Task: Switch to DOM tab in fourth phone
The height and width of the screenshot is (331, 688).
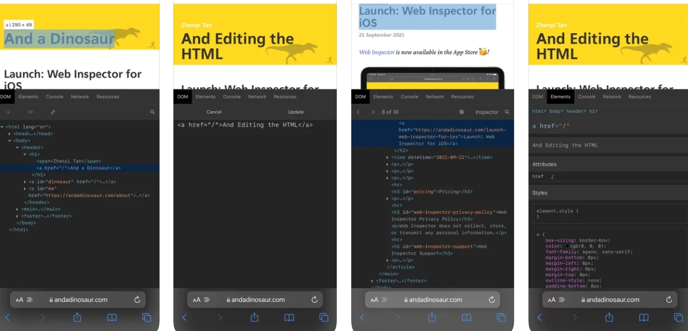Action: (x=537, y=97)
